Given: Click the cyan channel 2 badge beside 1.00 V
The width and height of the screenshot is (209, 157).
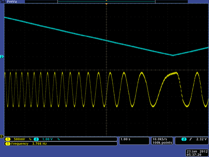Looking at the screenshot, I should [36, 139].
